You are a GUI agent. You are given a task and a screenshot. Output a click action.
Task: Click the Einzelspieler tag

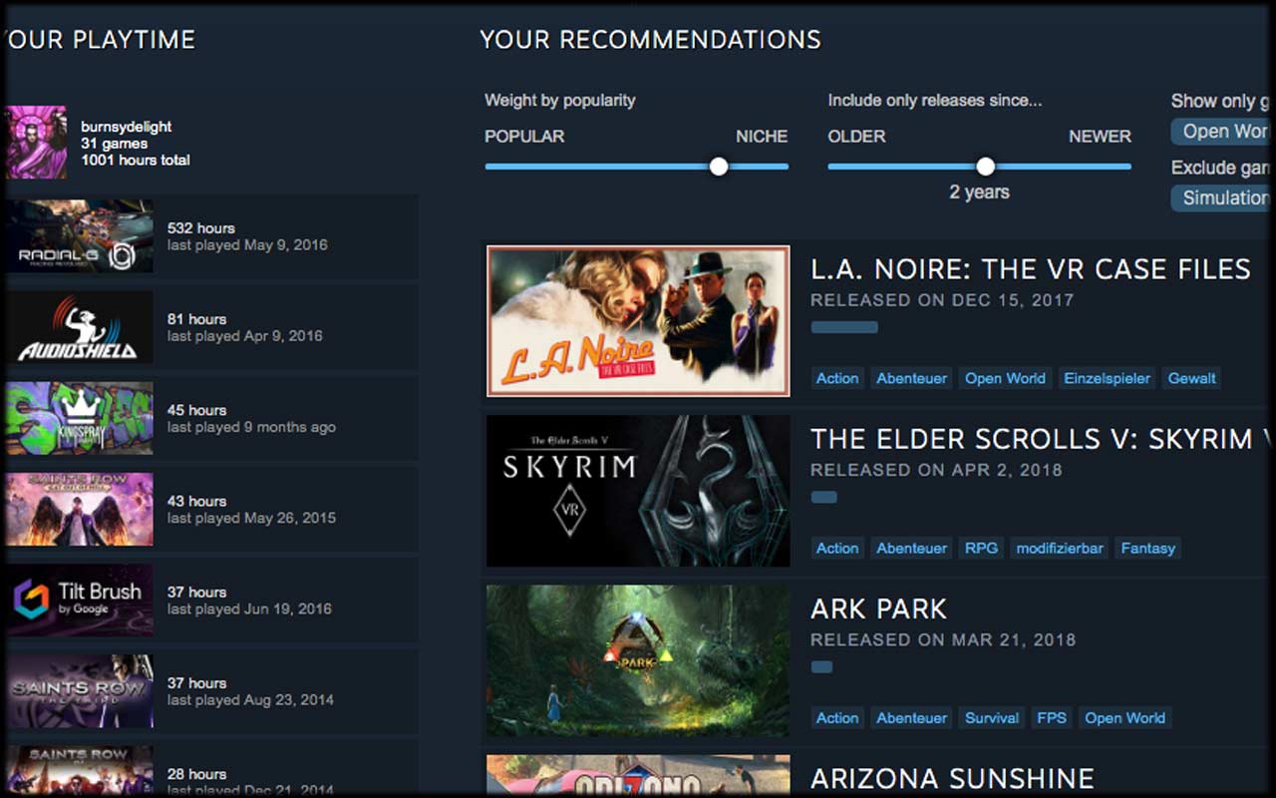point(1107,378)
